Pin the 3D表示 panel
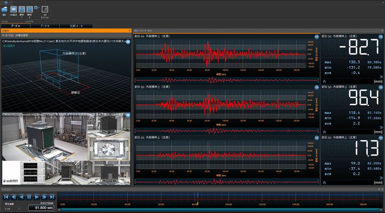The image size is (385, 213). tap(129, 31)
